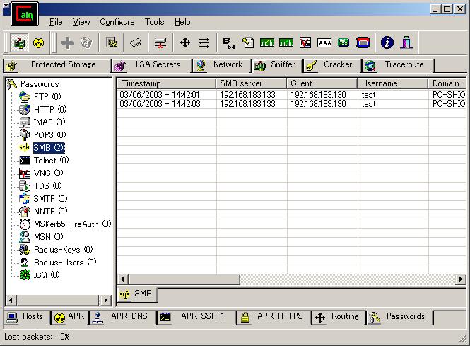The width and height of the screenshot is (470, 346).
Task: Toggle the Start/Stop APR radiation icon
Action: click(39, 43)
